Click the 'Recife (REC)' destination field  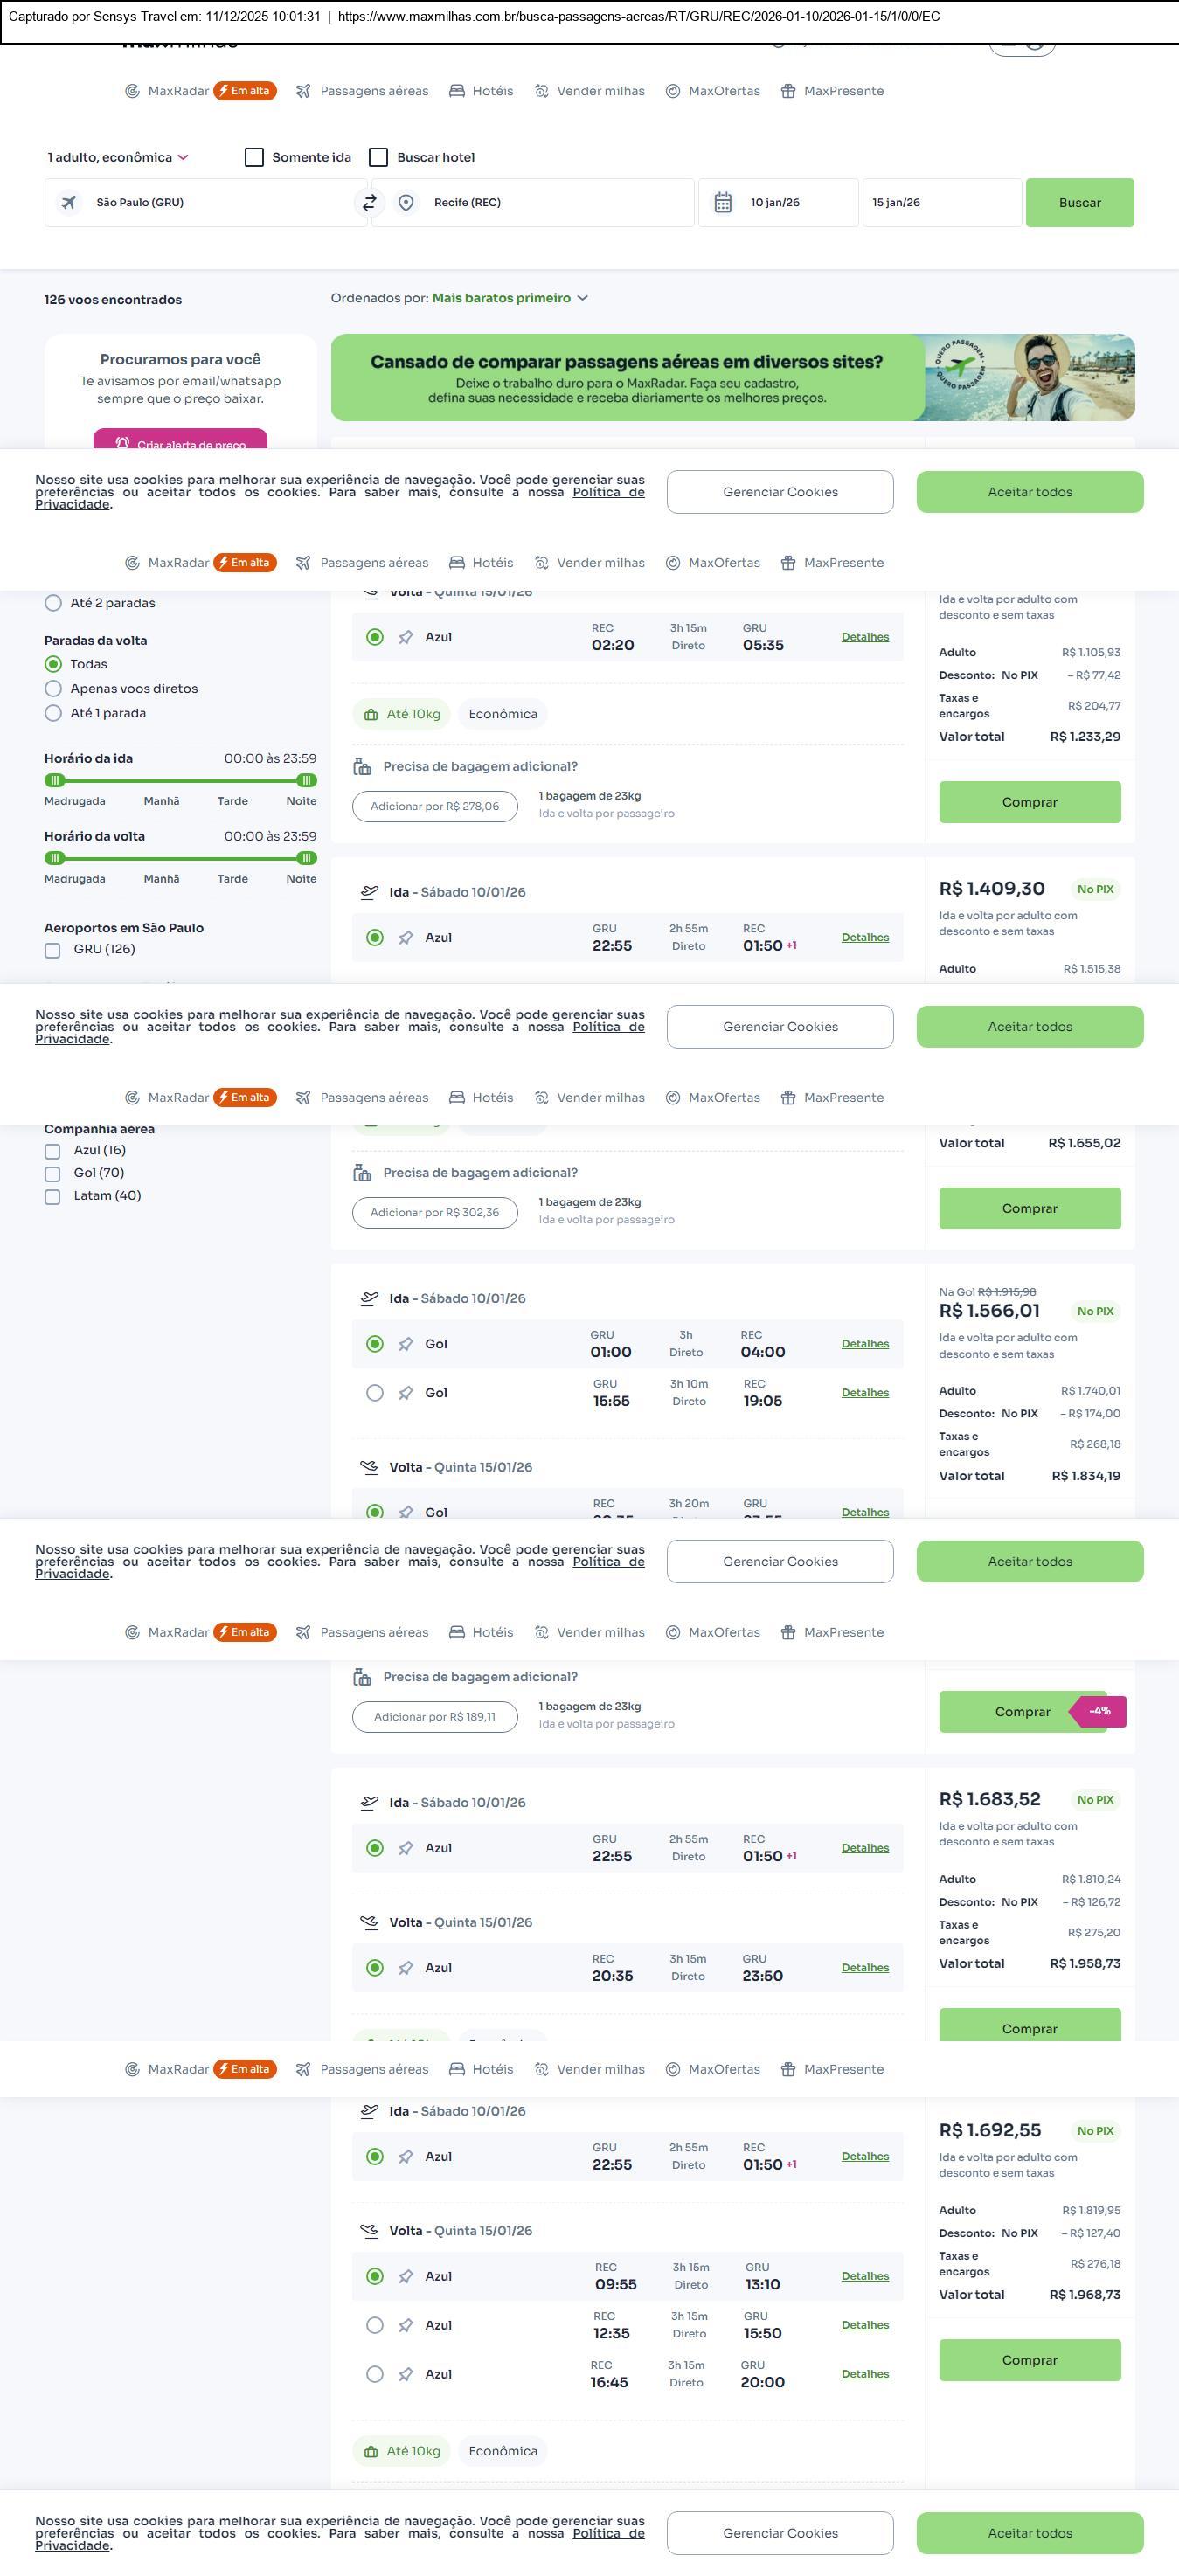[540, 203]
